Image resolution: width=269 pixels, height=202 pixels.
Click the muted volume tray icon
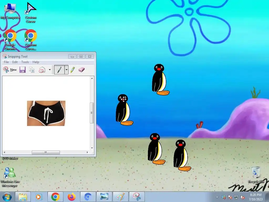pyautogui.click(x=242, y=197)
